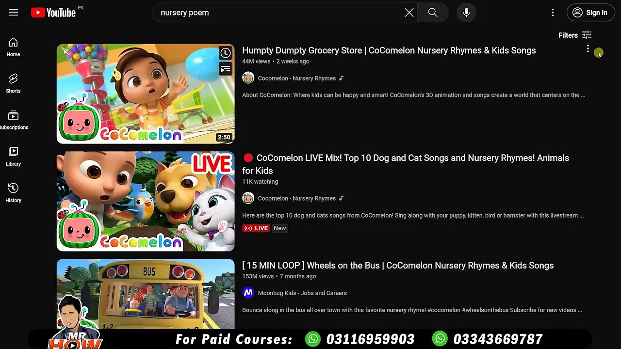Open the "Humpty Dumpty Grocery Store" title link
Image resolution: width=621 pixels, height=349 pixels.
(389, 50)
